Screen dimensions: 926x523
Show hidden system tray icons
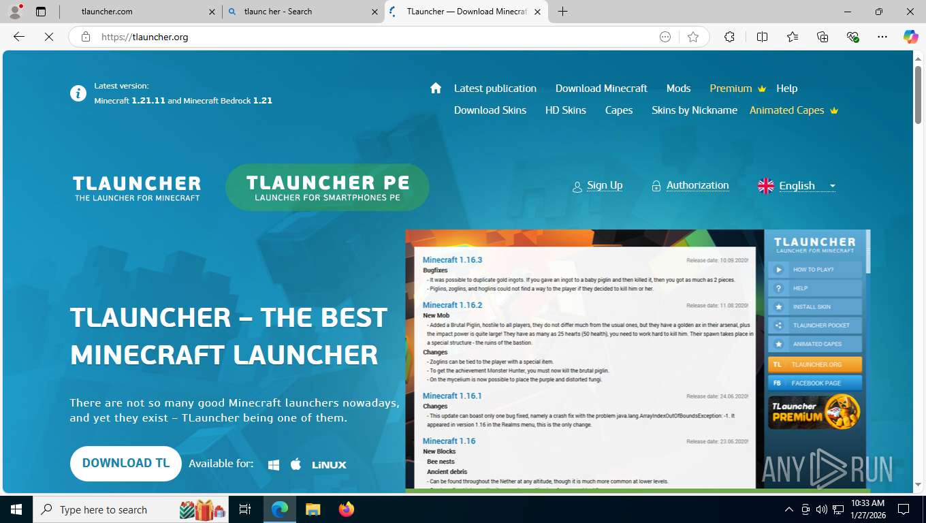pyautogui.click(x=789, y=509)
